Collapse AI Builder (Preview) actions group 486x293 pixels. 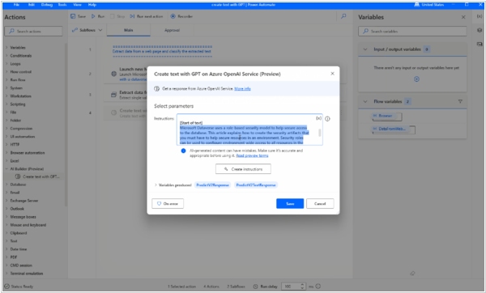click(6, 169)
